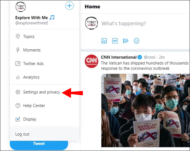Screen dimensions: 190x151
Task: Click the Display pencil icon
Action: [18, 119]
